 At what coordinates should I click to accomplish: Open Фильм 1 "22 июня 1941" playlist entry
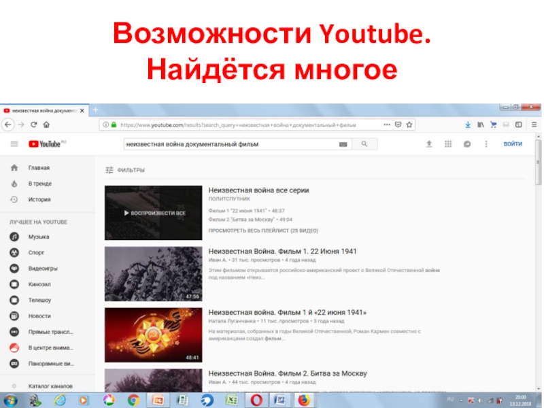(x=246, y=211)
